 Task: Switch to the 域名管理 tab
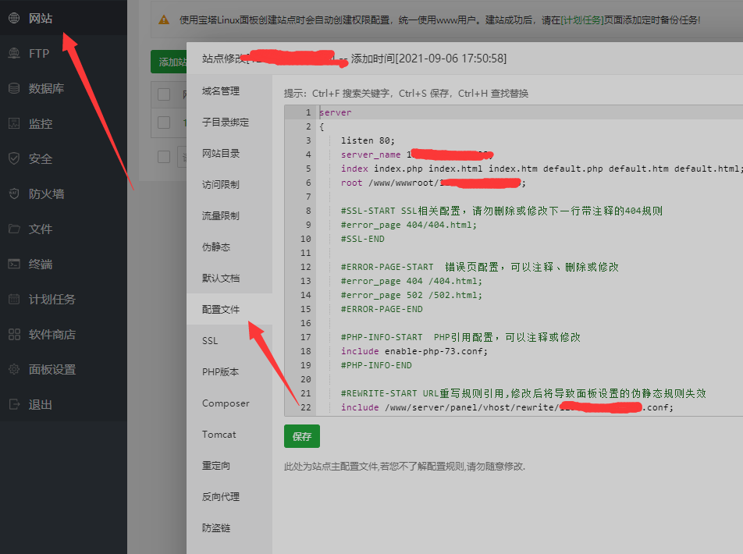coord(221,91)
